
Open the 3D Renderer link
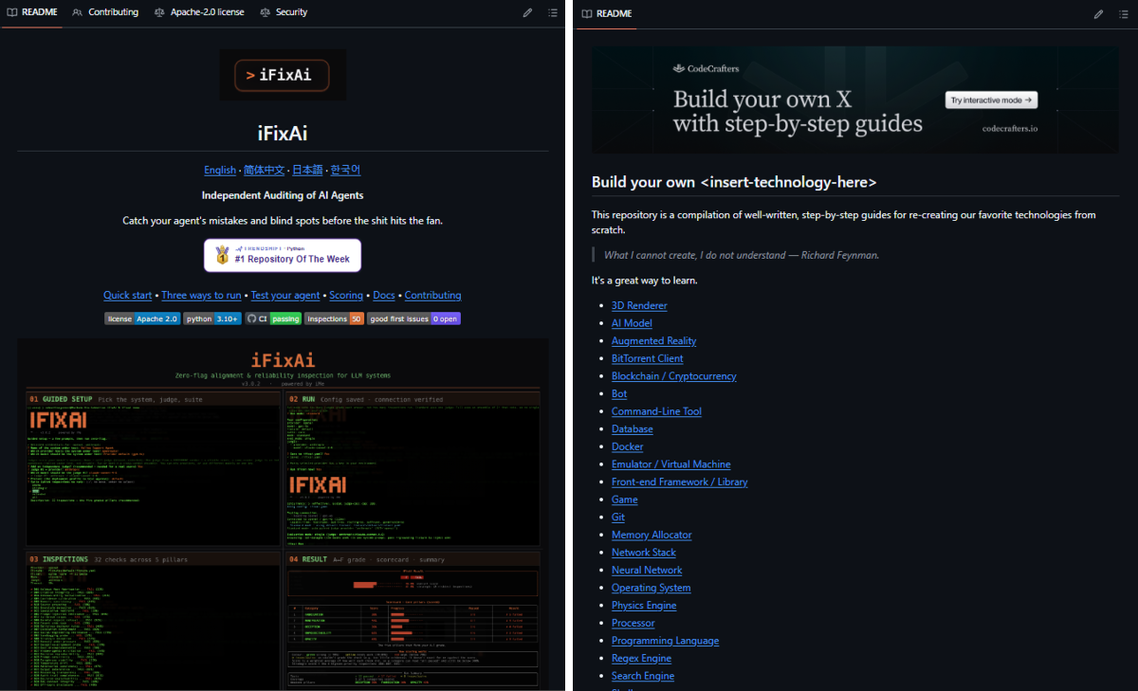click(x=639, y=306)
